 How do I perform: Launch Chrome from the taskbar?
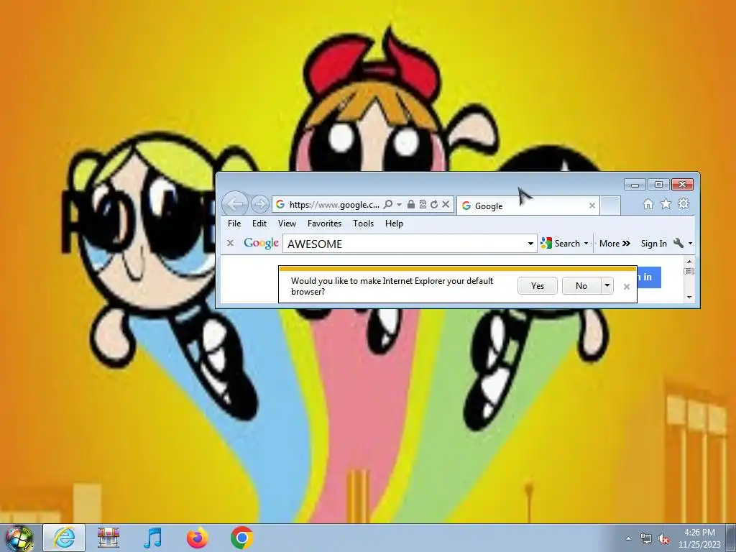241,538
